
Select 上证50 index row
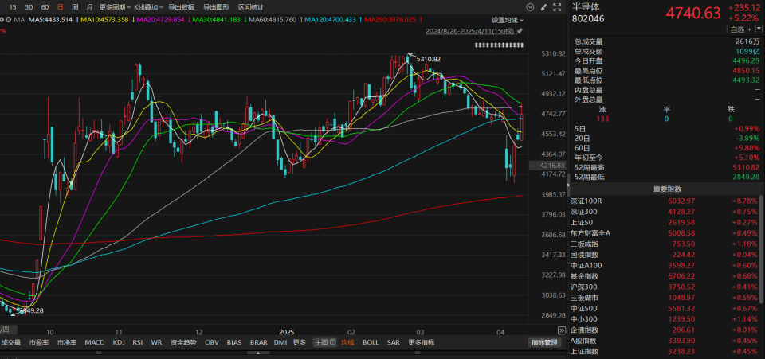click(x=665, y=223)
